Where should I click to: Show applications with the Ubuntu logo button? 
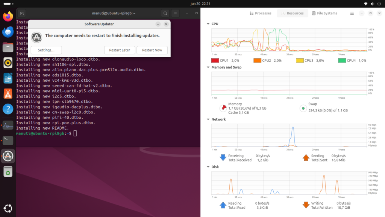pyautogui.click(x=8, y=208)
